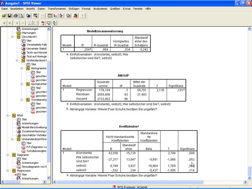Open Print Preview from the toolbar
The width and height of the screenshot is (252, 189).
click(22, 16)
